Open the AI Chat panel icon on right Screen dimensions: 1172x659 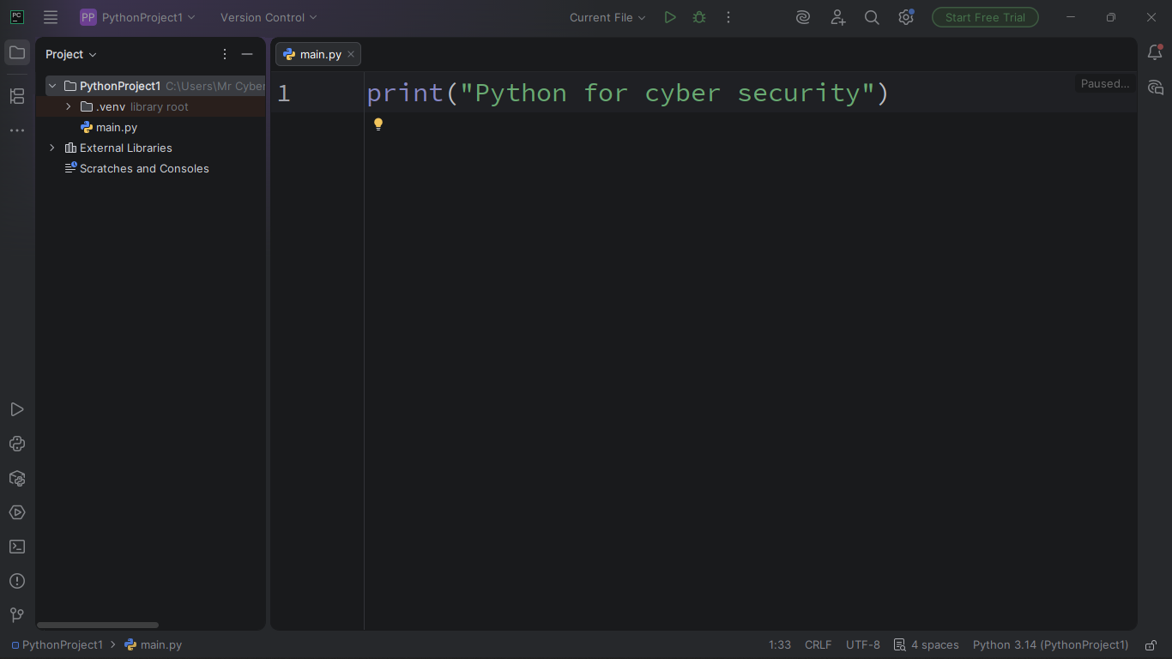pos(1155,88)
